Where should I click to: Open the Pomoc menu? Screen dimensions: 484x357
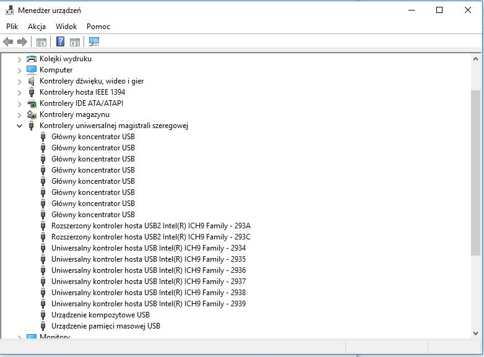tap(98, 27)
